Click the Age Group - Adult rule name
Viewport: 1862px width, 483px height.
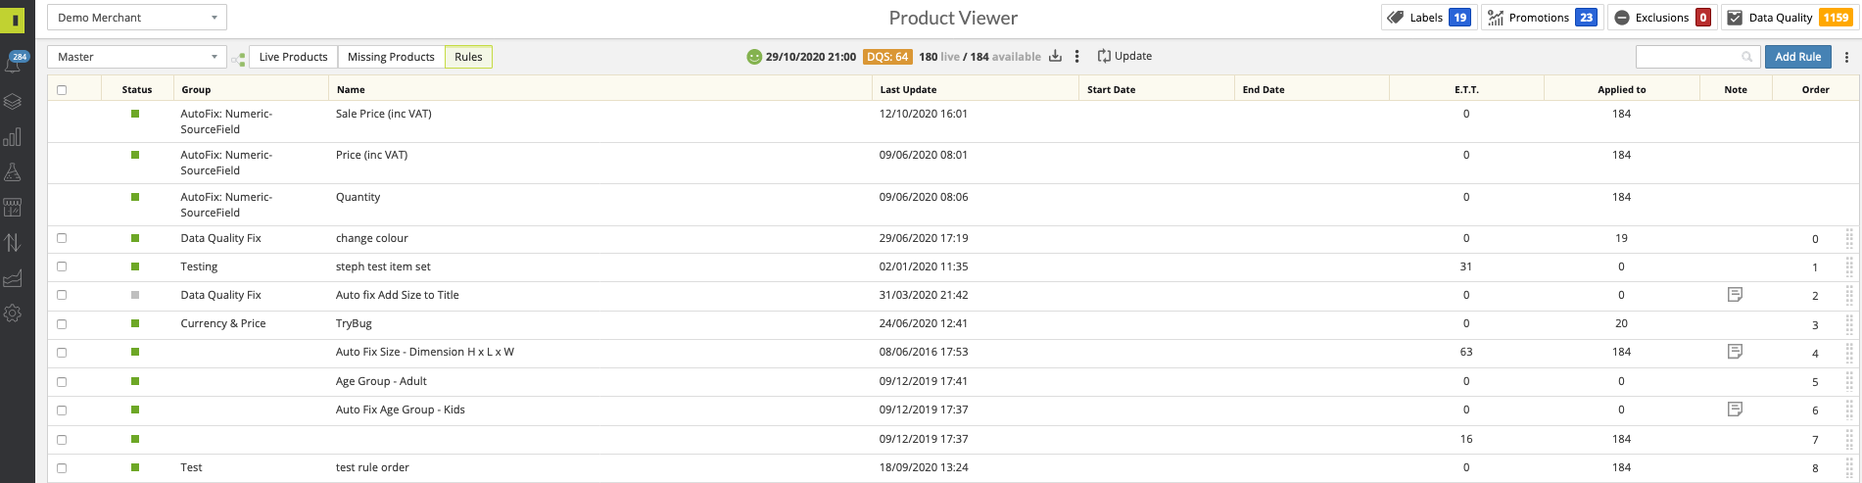(381, 381)
